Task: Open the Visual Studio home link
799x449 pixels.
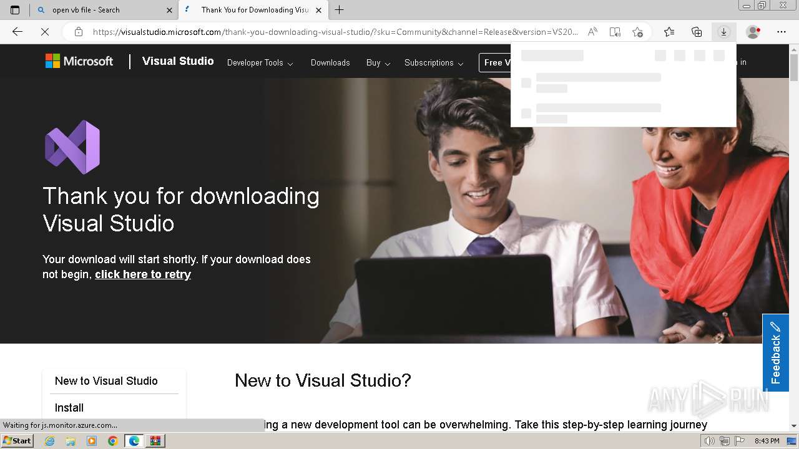Action: 178,61
